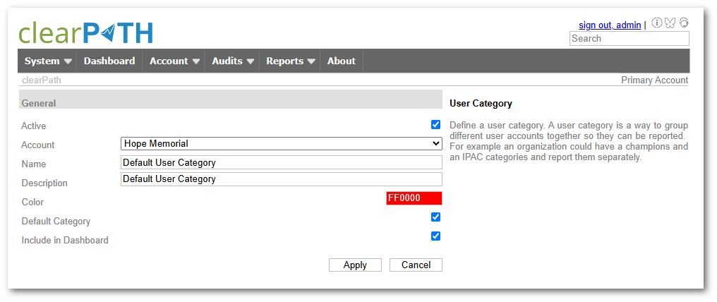Click the Primary Account label
This screenshot has width=717, height=302.
pos(654,80)
